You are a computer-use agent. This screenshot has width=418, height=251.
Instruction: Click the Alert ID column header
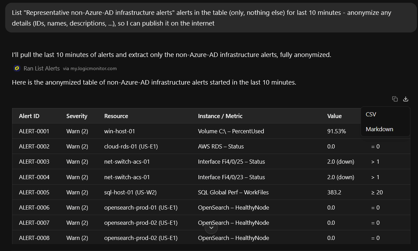[x=29, y=116]
